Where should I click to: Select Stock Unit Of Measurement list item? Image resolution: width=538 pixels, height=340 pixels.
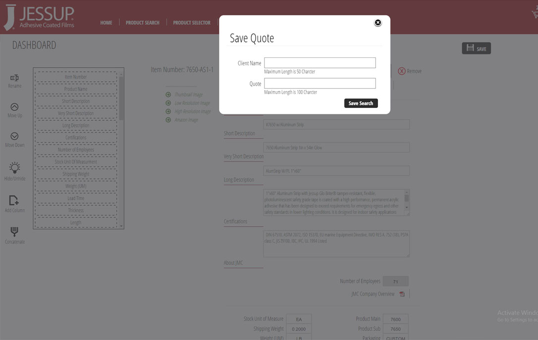point(76,162)
